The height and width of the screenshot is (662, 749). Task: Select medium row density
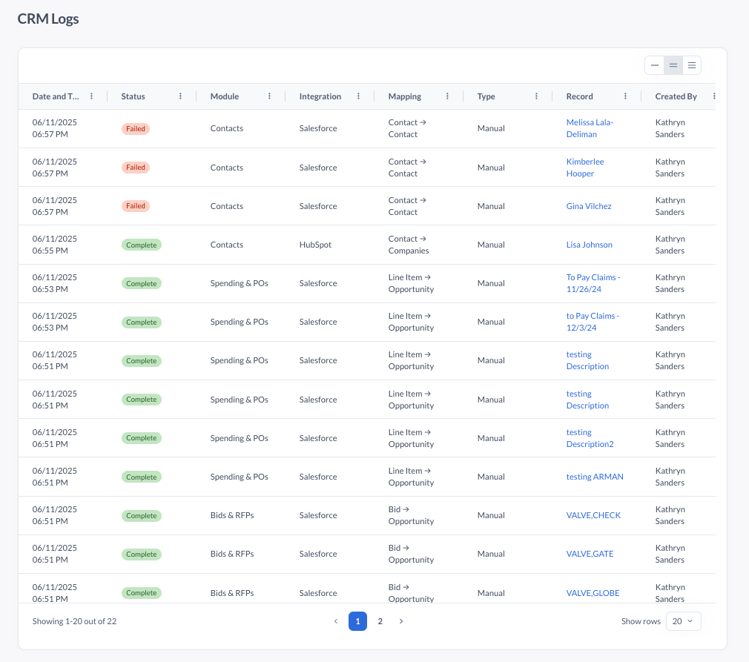tap(673, 65)
